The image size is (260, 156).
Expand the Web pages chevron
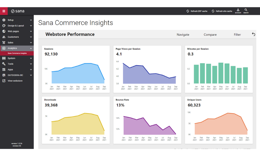(x=31, y=31)
